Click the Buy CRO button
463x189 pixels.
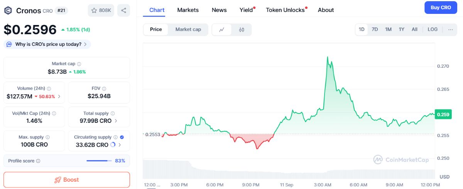[441, 8]
